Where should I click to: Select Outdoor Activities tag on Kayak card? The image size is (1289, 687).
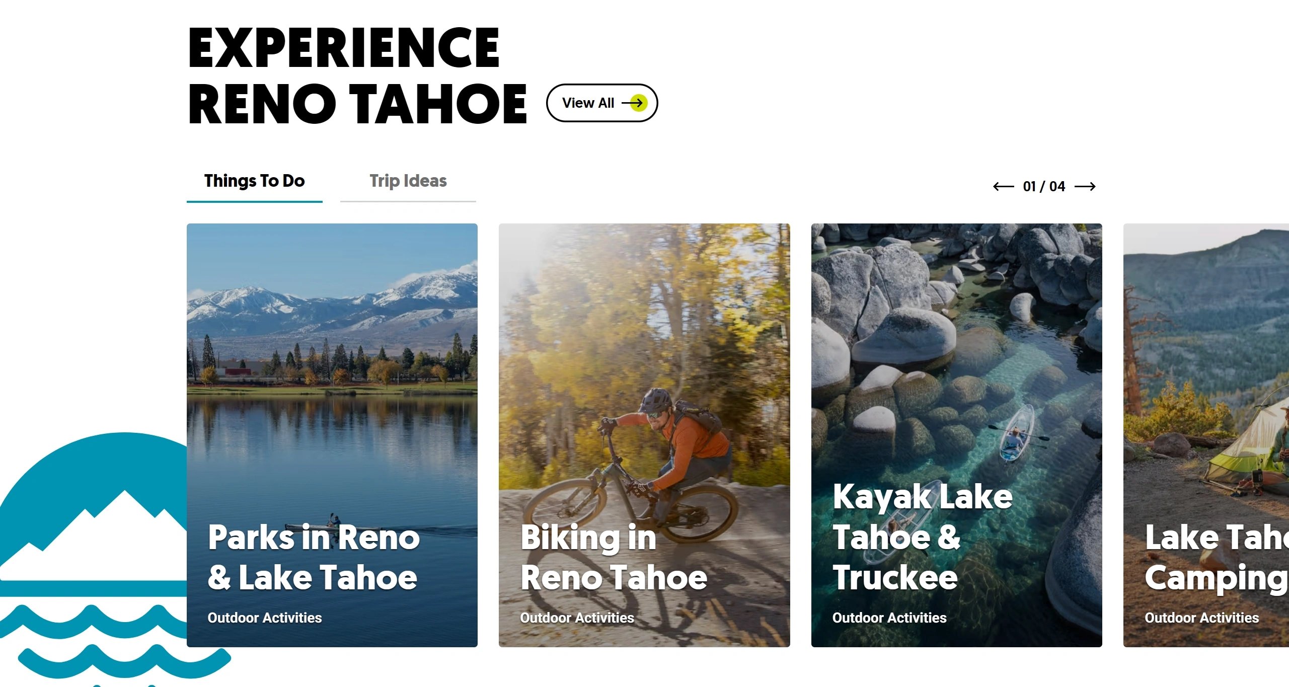(889, 618)
